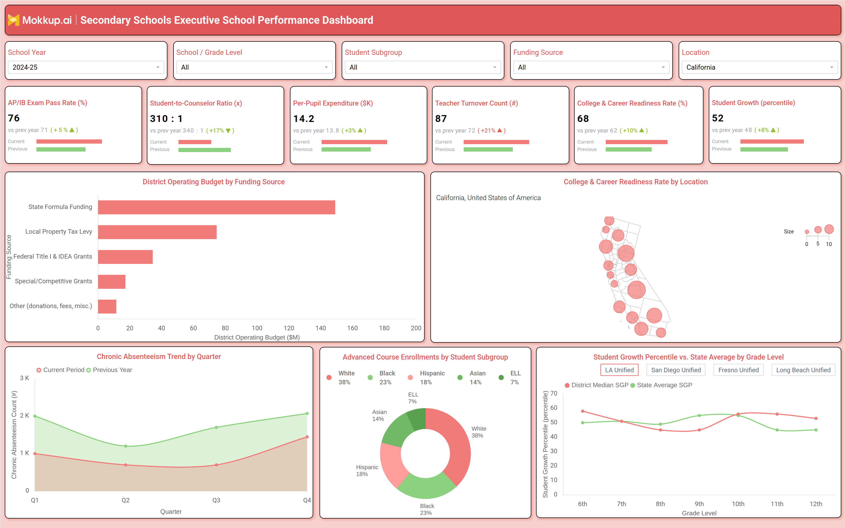Click the largest size-10 bubble in map legend
The height and width of the screenshot is (528, 845).
coord(829,229)
